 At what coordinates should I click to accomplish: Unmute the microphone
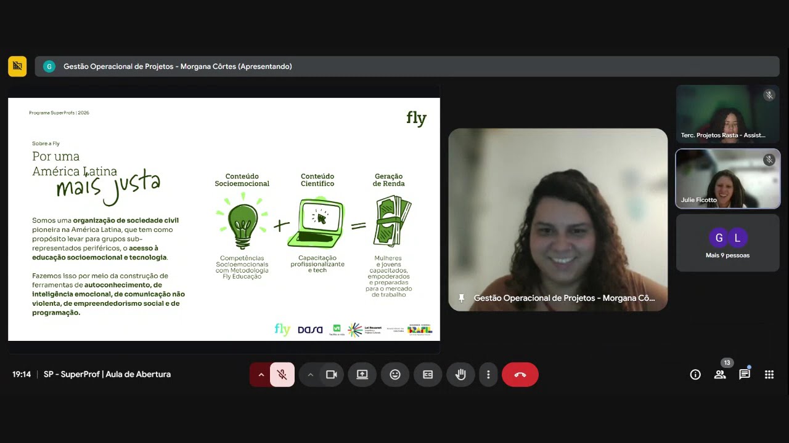pos(282,375)
